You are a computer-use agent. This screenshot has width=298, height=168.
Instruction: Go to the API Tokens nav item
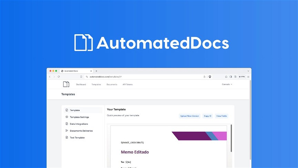pyautogui.click(x=128, y=84)
